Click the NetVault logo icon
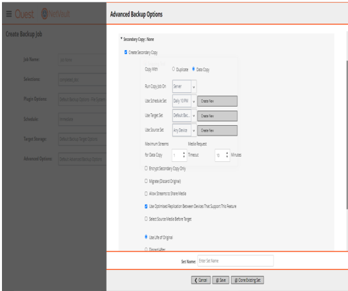The image size is (348, 291). [45, 14]
